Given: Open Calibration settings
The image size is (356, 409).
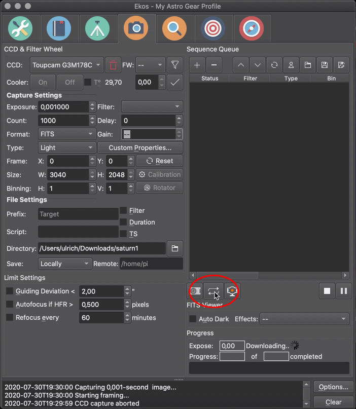Looking at the screenshot, I should tap(159, 174).
